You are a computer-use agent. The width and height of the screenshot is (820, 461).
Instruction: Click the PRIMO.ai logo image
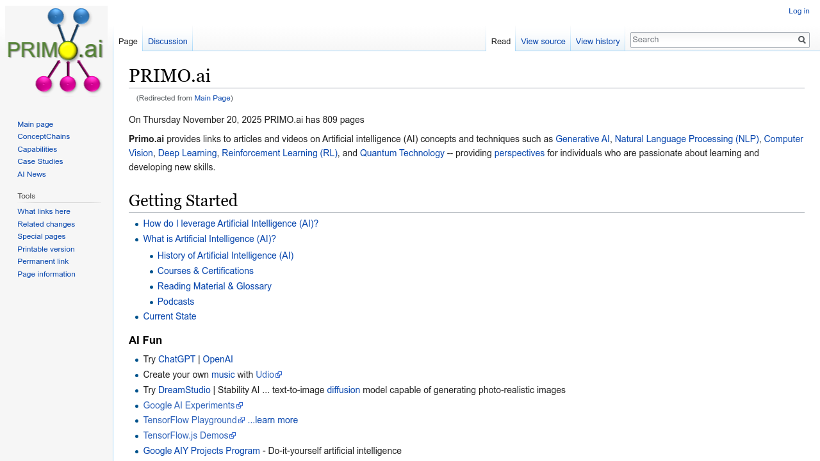(x=56, y=51)
